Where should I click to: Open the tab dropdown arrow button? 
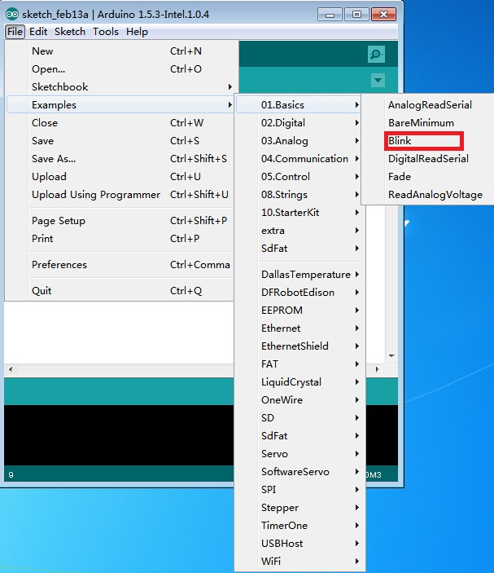[x=378, y=80]
